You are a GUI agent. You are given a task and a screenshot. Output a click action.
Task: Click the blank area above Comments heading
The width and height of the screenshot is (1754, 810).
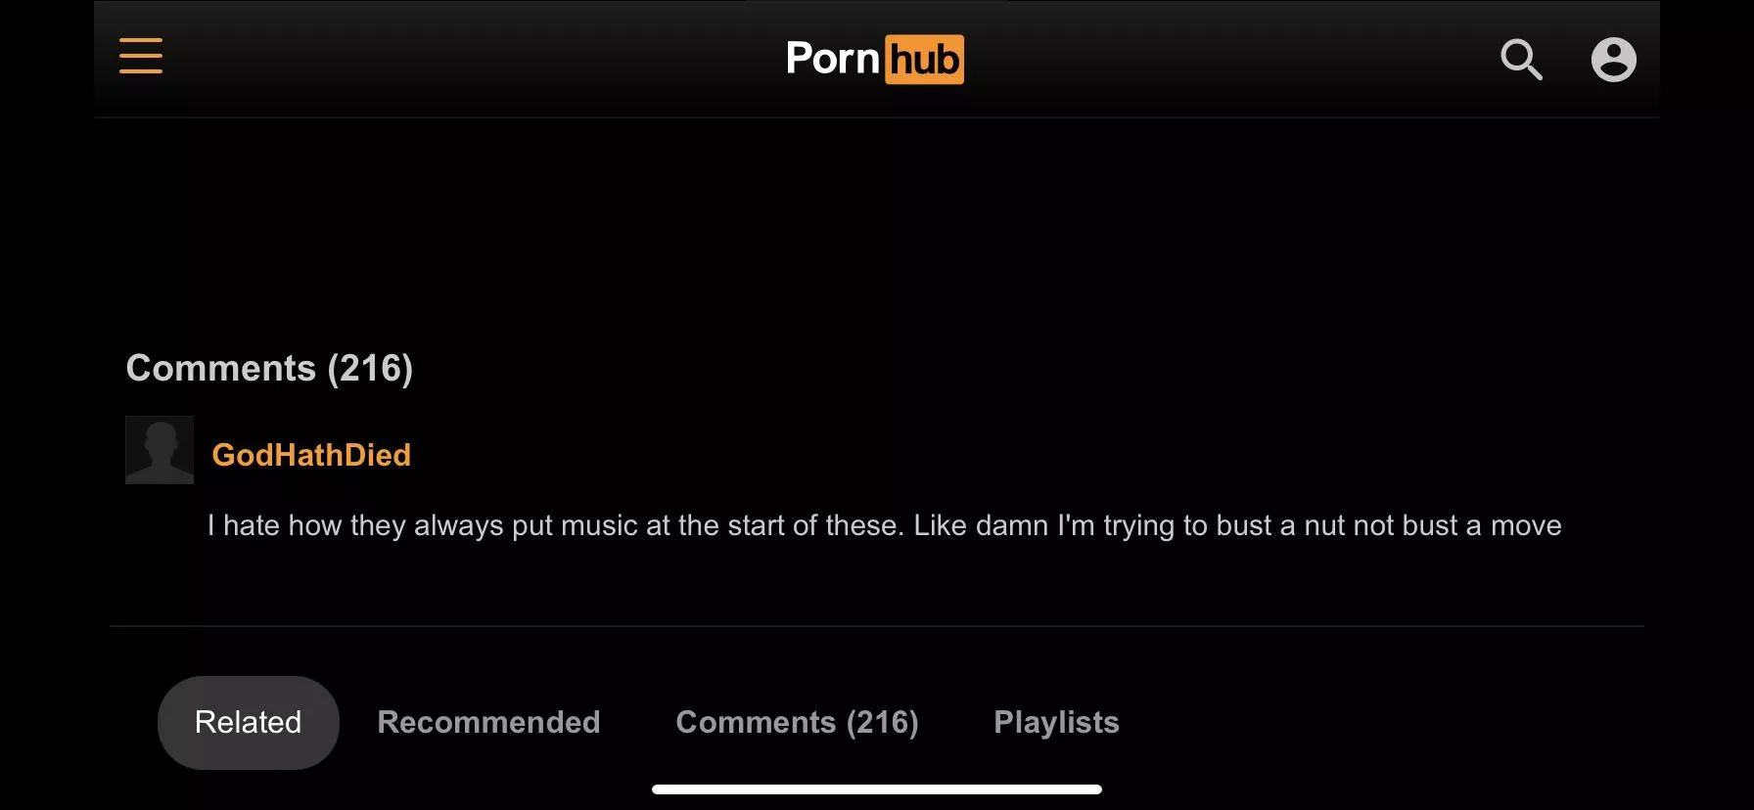point(877,230)
